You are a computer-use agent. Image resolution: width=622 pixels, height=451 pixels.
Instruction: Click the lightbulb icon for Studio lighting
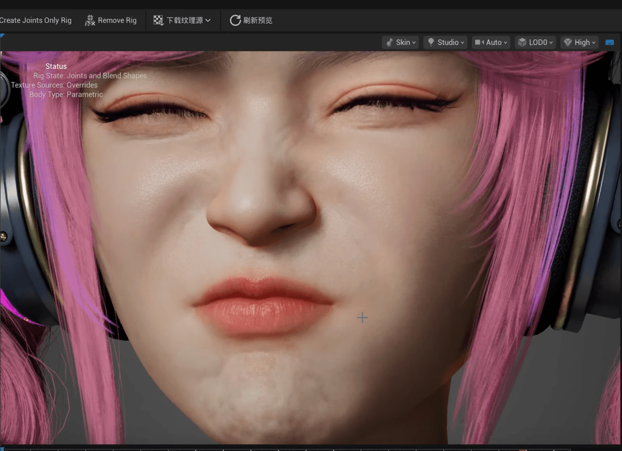click(431, 43)
